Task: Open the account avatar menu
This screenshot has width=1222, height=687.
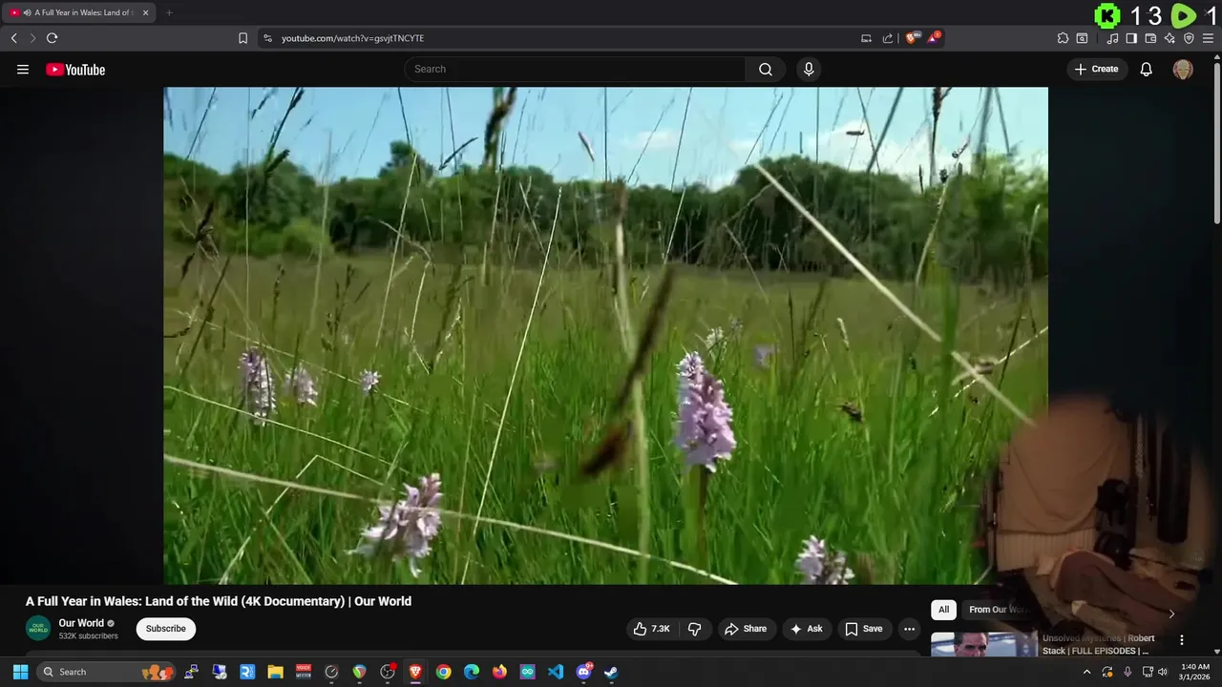Action: (x=1183, y=69)
